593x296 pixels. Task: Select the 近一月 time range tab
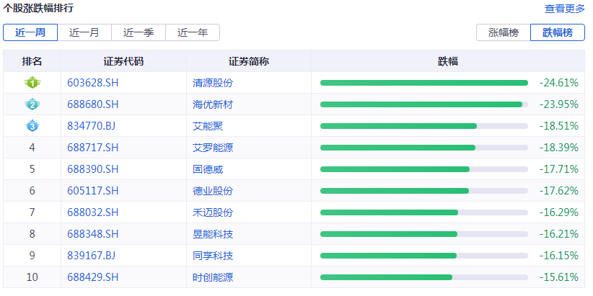click(x=84, y=32)
